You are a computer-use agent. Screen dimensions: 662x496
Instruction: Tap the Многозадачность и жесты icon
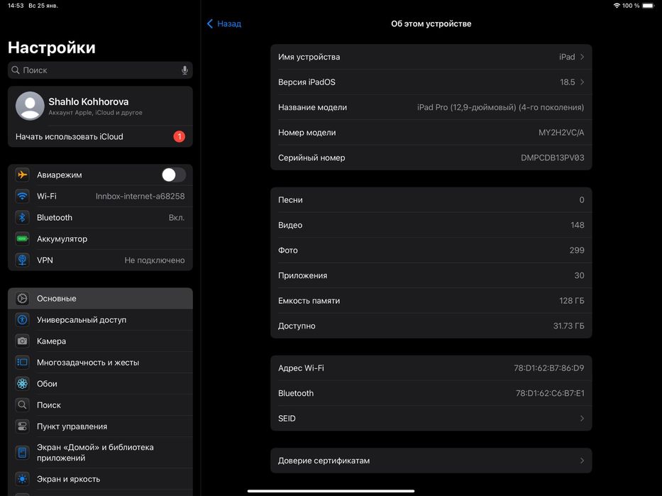[23, 362]
